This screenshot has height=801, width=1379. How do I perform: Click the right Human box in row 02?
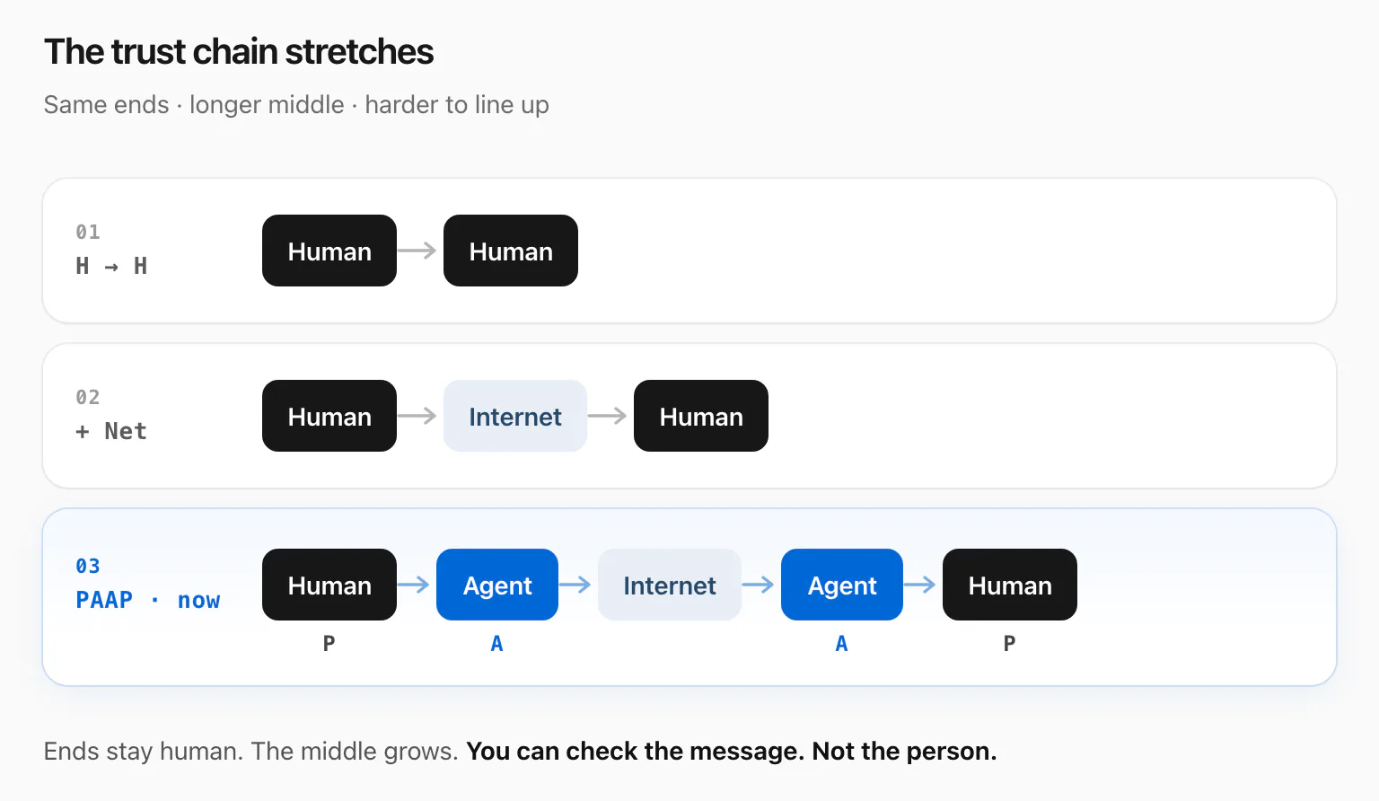click(701, 416)
